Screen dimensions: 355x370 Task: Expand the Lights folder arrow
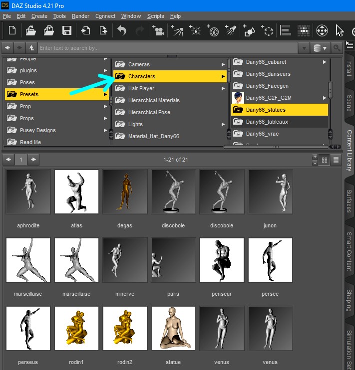pyautogui.click(x=223, y=124)
